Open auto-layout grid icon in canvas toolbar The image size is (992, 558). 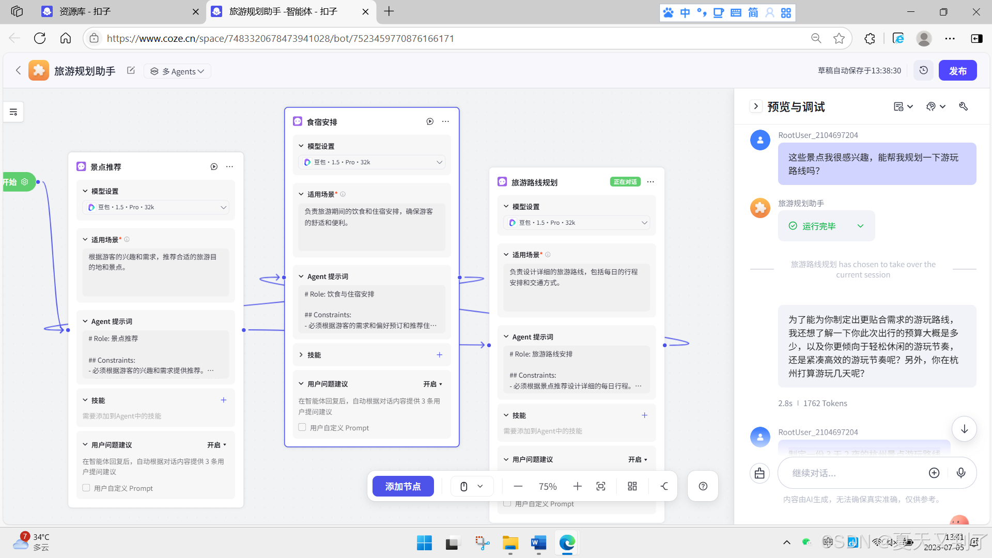pyautogui.click(x=632, y=486)
